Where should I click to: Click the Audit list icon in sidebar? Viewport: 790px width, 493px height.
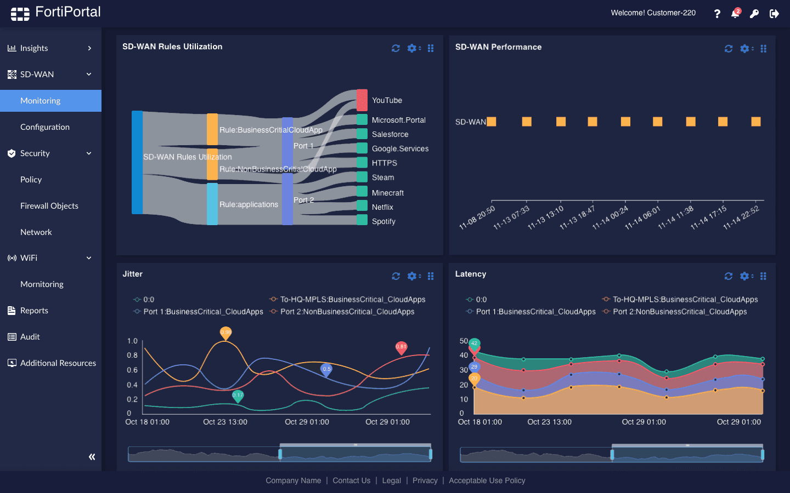point(12,337)
